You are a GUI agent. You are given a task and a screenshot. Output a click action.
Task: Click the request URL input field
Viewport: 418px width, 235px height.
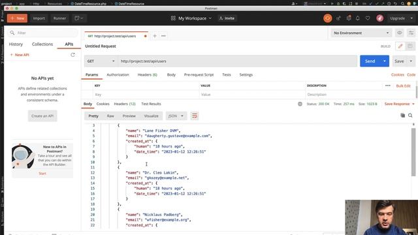pos(237,61)
